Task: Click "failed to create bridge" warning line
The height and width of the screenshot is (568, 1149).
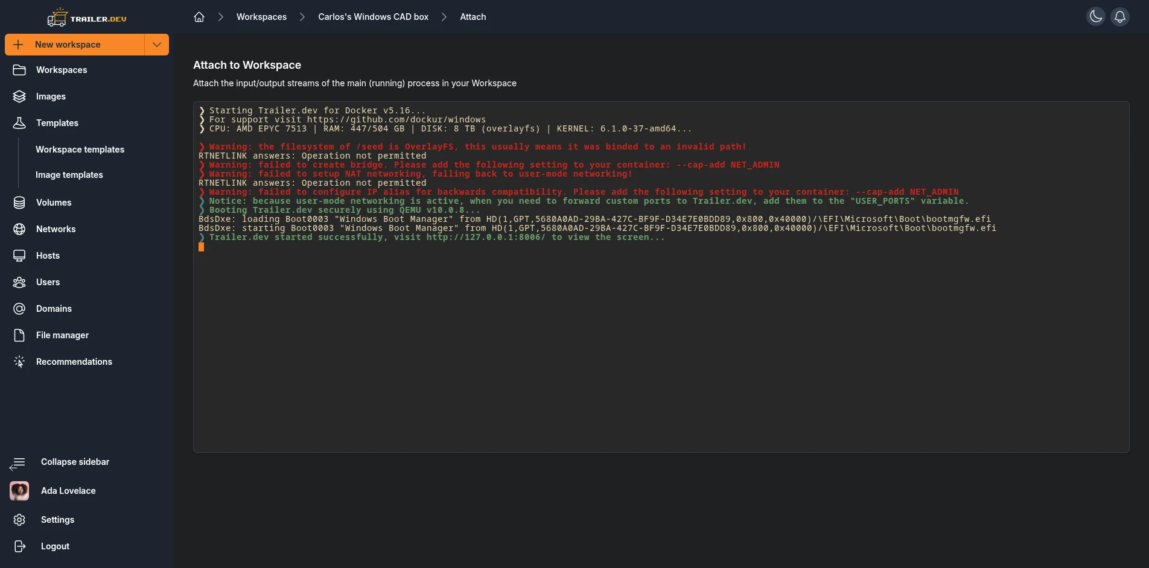Action: pos(489,165)
